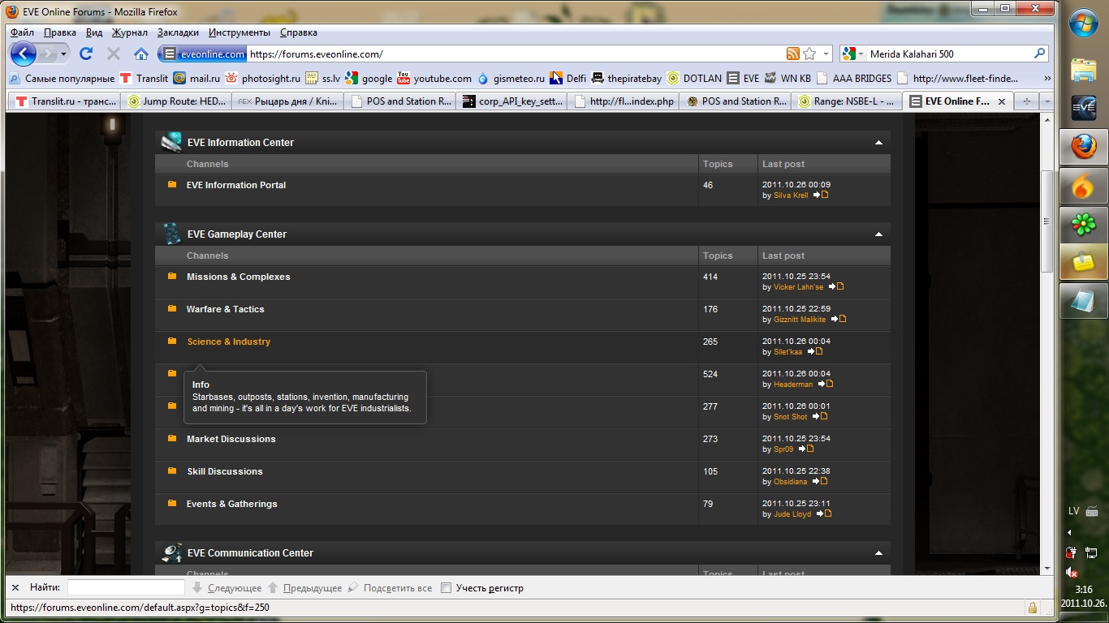This screenshot has height=623, width=1109.
Task: Go to latest post by Jude Lloyd icon
Action: [824, 513]
